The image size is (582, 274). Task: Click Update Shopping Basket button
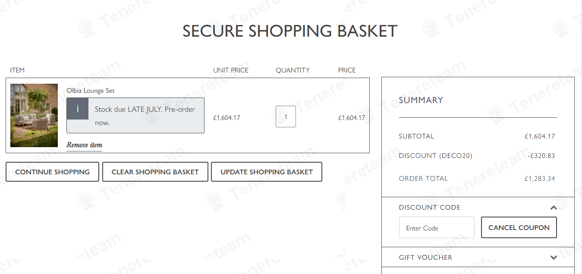[267, 172]
